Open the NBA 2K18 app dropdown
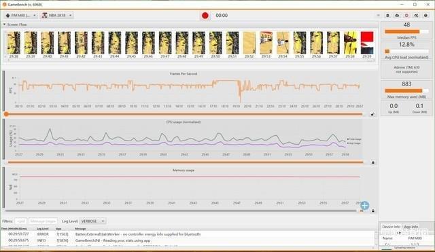The height and width of the screenshot is (252, 435). [57, 15]
